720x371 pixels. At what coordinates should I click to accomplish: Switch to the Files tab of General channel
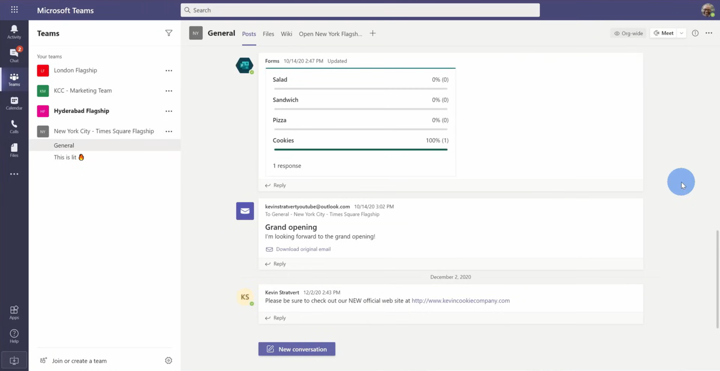268,34
